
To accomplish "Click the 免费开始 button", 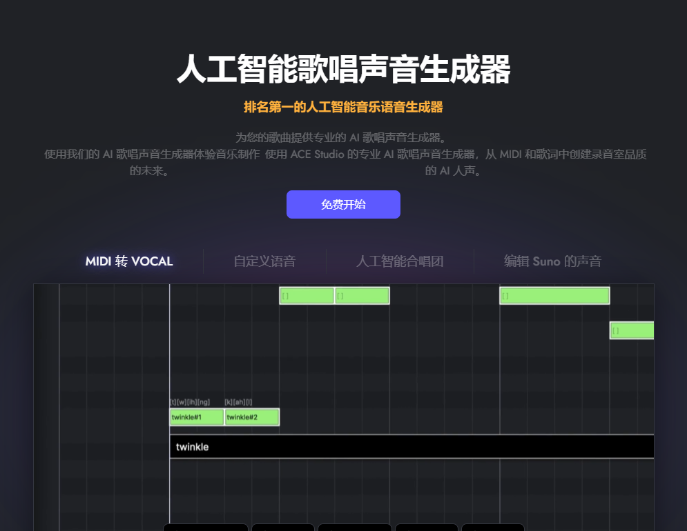I will [x=343, y=204].
